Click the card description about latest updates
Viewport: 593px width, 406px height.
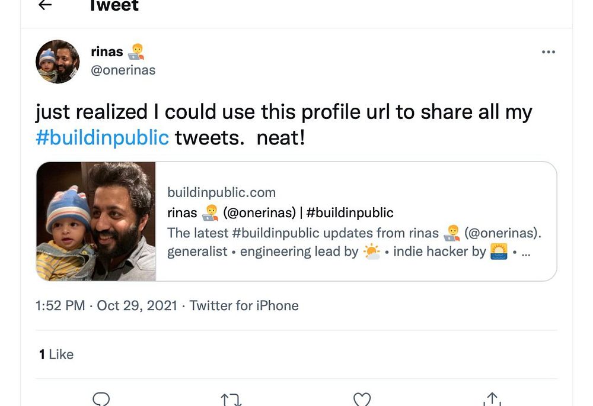[x=354, y=242]
